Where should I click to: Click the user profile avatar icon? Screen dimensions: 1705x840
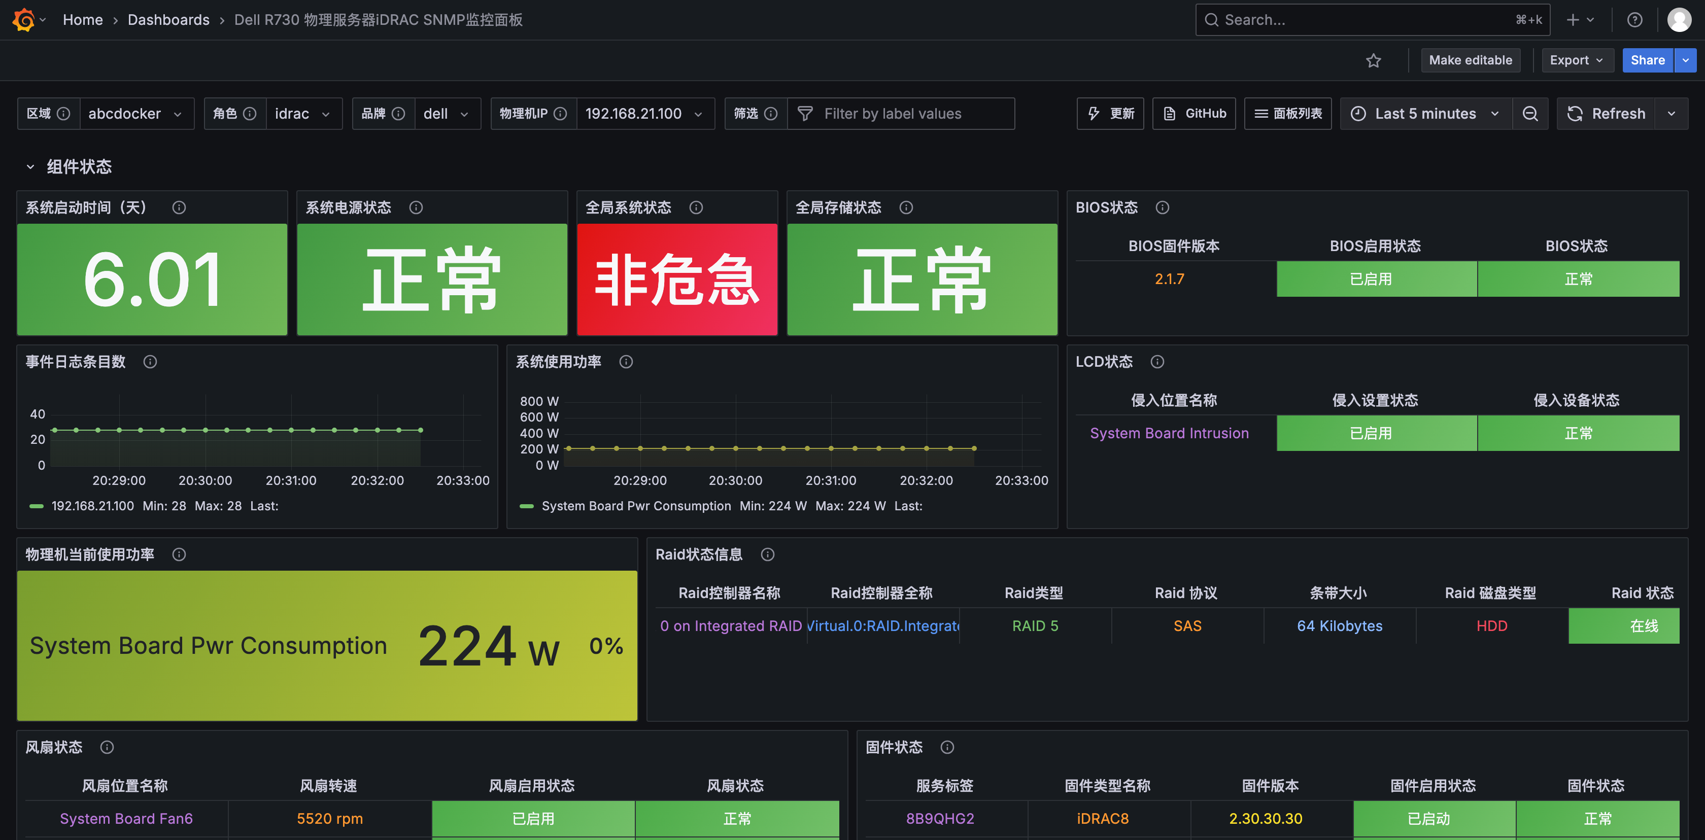pos(1679,19)
